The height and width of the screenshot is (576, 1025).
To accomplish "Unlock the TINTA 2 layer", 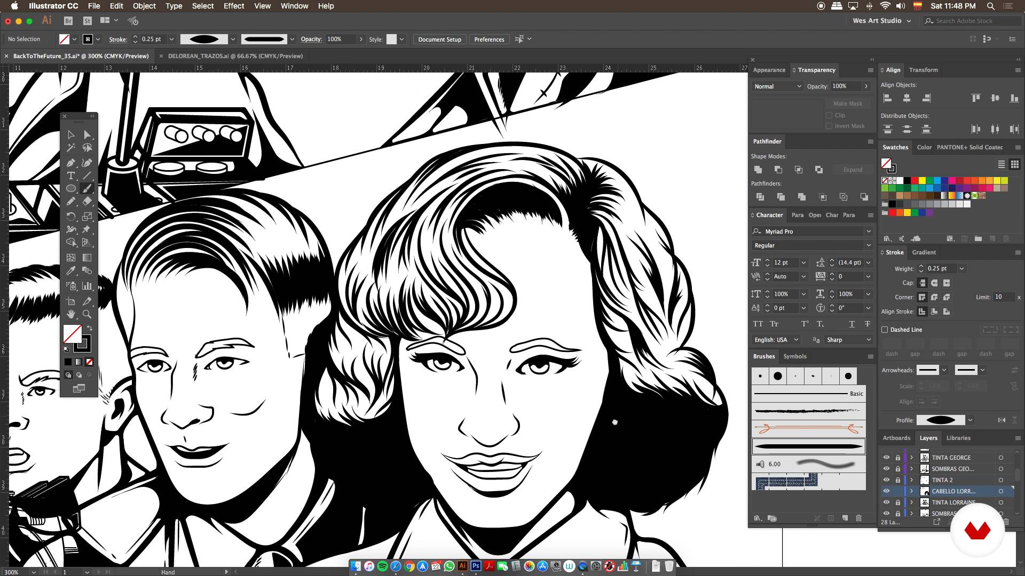I will click(898, 480).
